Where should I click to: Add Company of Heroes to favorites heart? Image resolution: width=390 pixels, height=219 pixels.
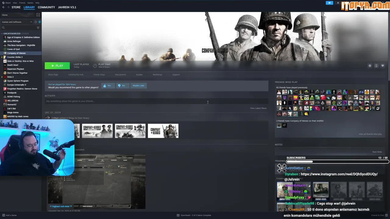[x=383, y=66]
